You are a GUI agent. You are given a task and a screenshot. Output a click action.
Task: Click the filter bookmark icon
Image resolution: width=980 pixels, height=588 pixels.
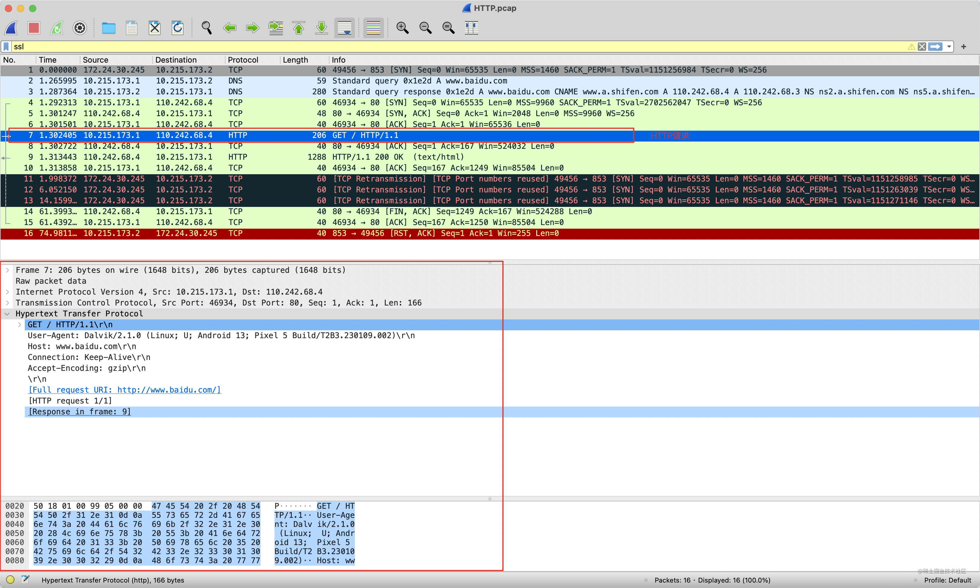[6, 47]
